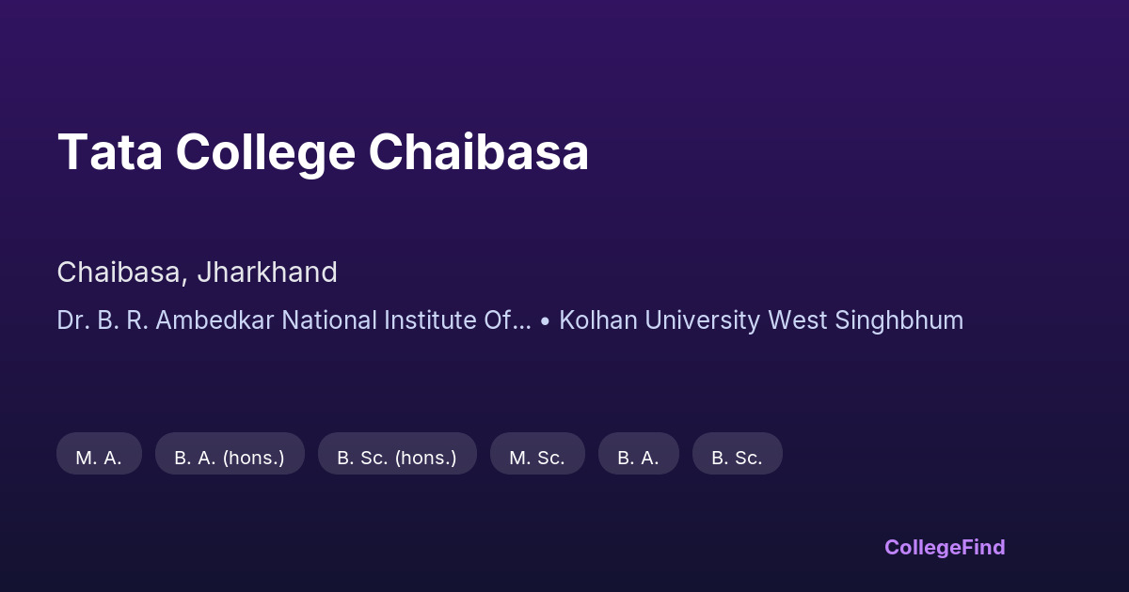
Task: Open the Kolhan University West Singhbhum link
Action: click(761, 320)
